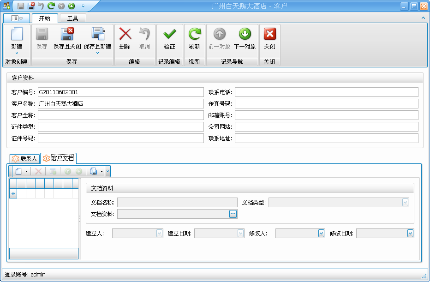Click the 刷新 (Refresh) icon
The width and height of the screenshot is (430, 282).
pos(194,35)
